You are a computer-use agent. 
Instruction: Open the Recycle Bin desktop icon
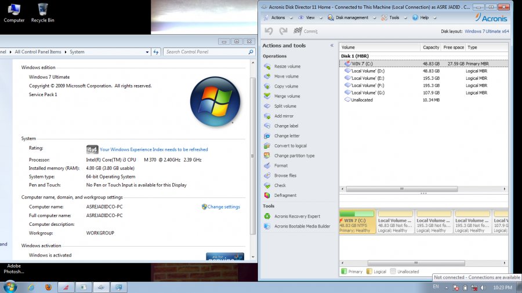pos(42,13)
